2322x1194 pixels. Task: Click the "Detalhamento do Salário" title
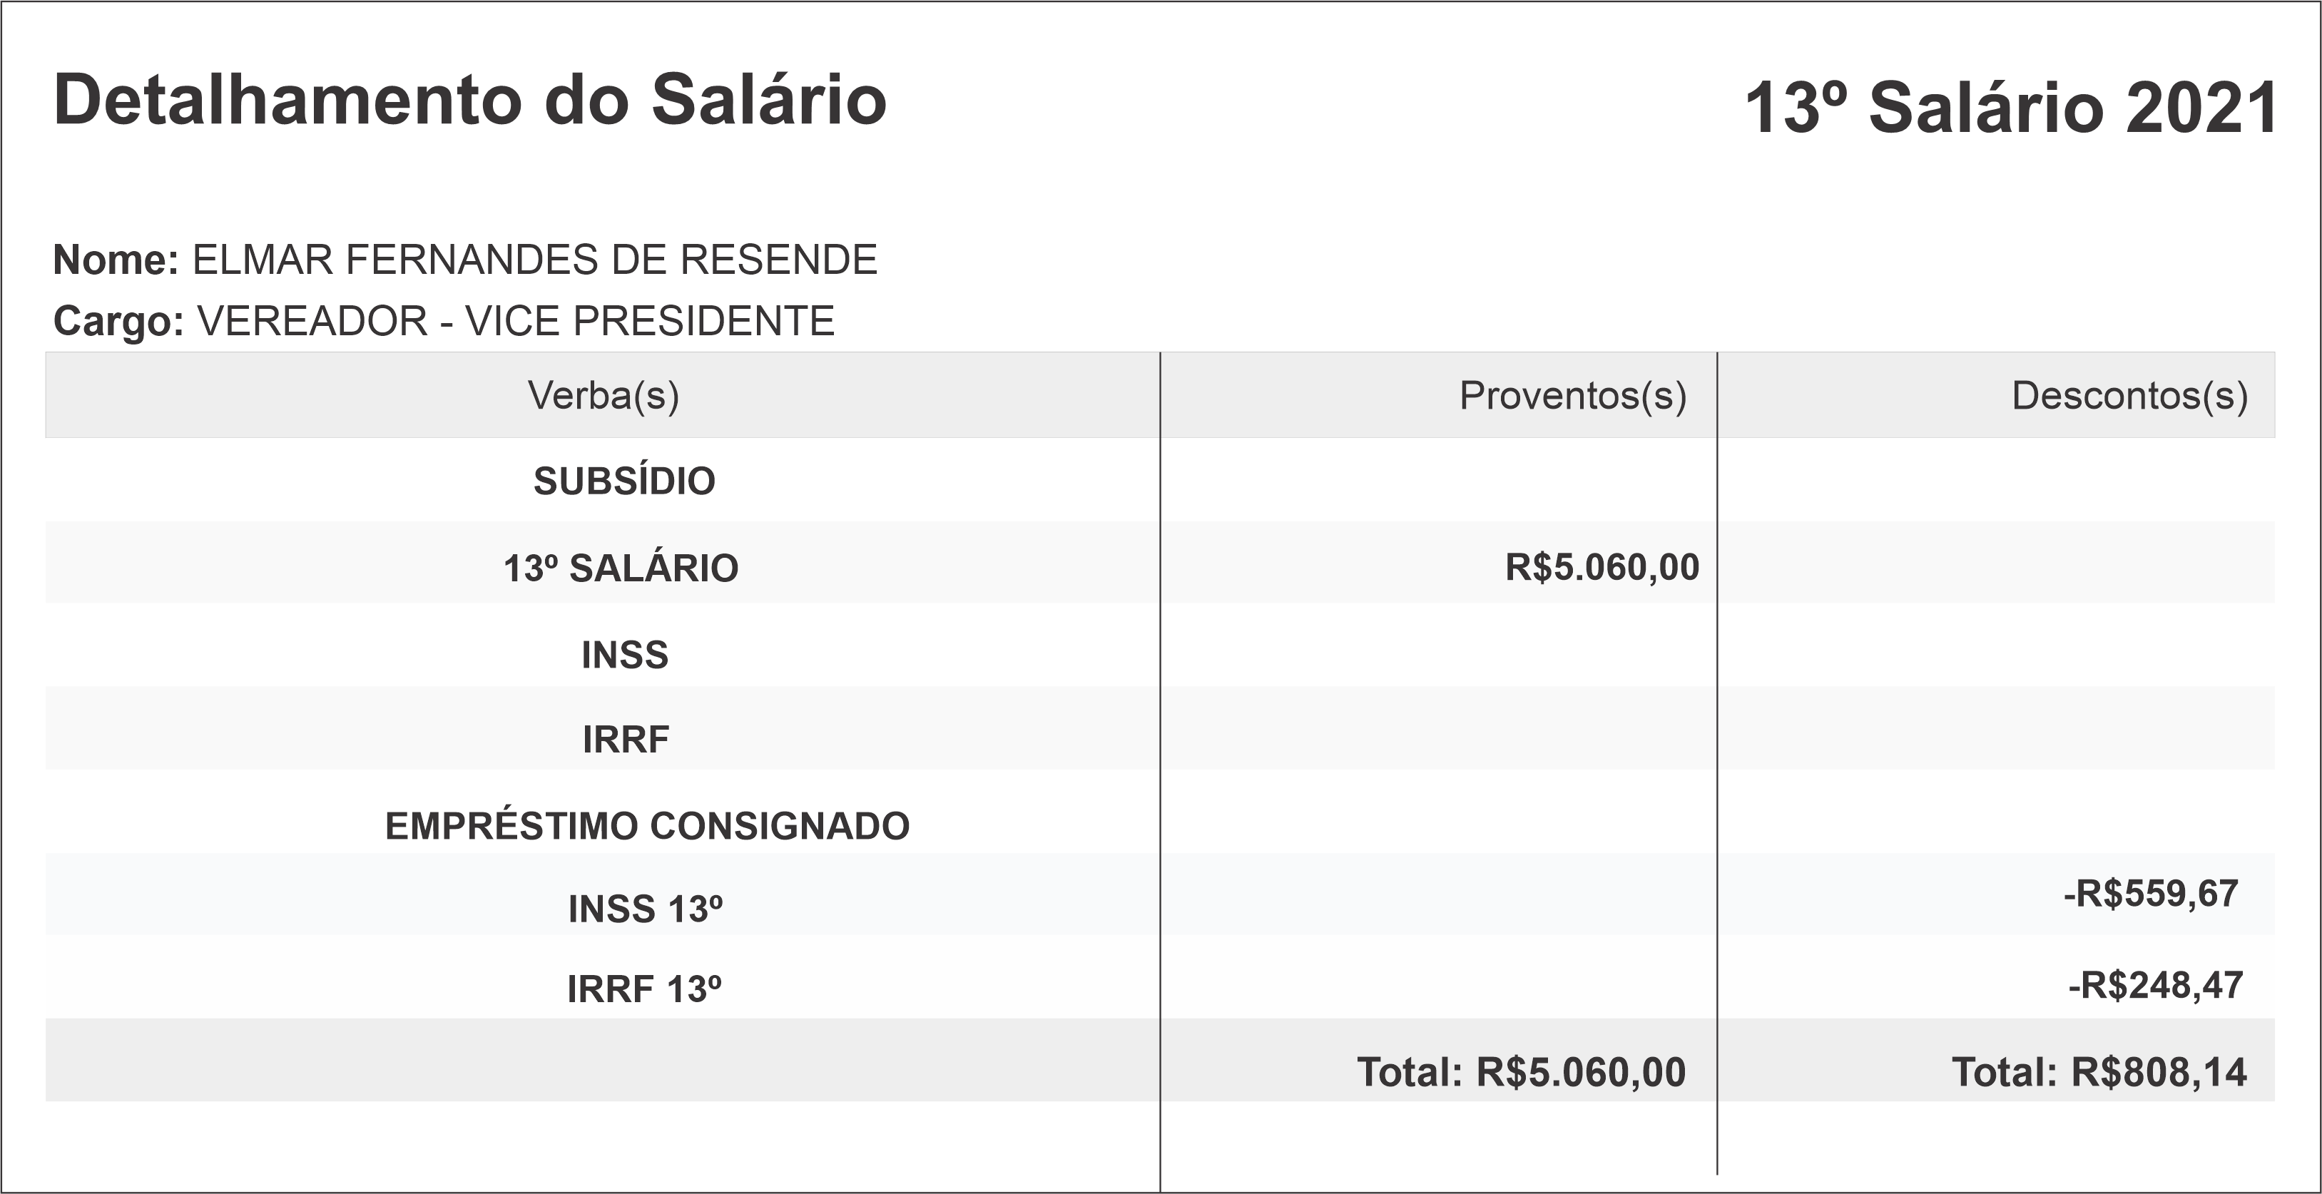pos(469,100)
